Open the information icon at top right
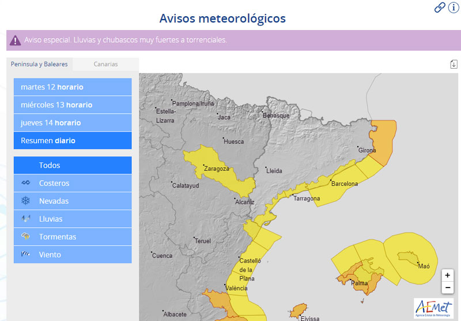This screenshot has height=321, width=461. [453, 7]
